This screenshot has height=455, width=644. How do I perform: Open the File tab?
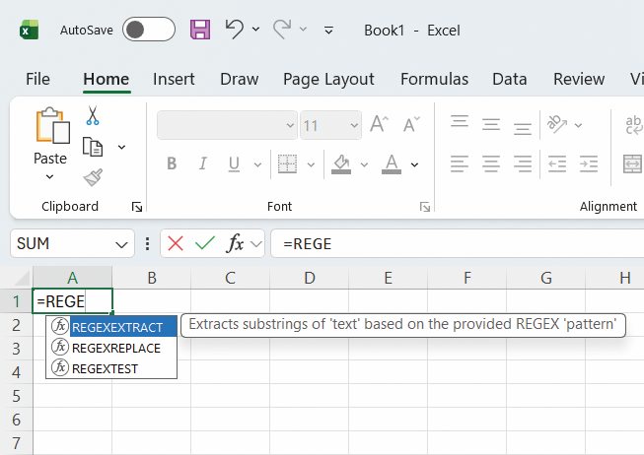point(37,79)
